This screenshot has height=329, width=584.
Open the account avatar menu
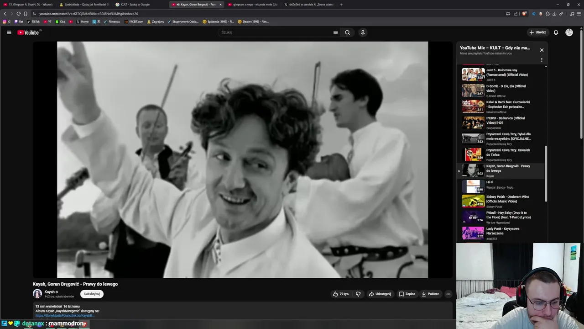point(569,32)
